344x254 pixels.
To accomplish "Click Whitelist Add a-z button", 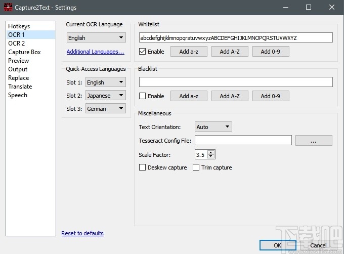I will tap(189, 52).
